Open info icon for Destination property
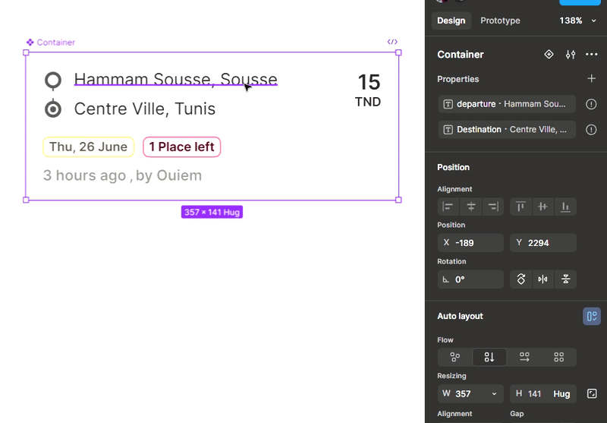The image size is (607, 423). coord(591,130)
